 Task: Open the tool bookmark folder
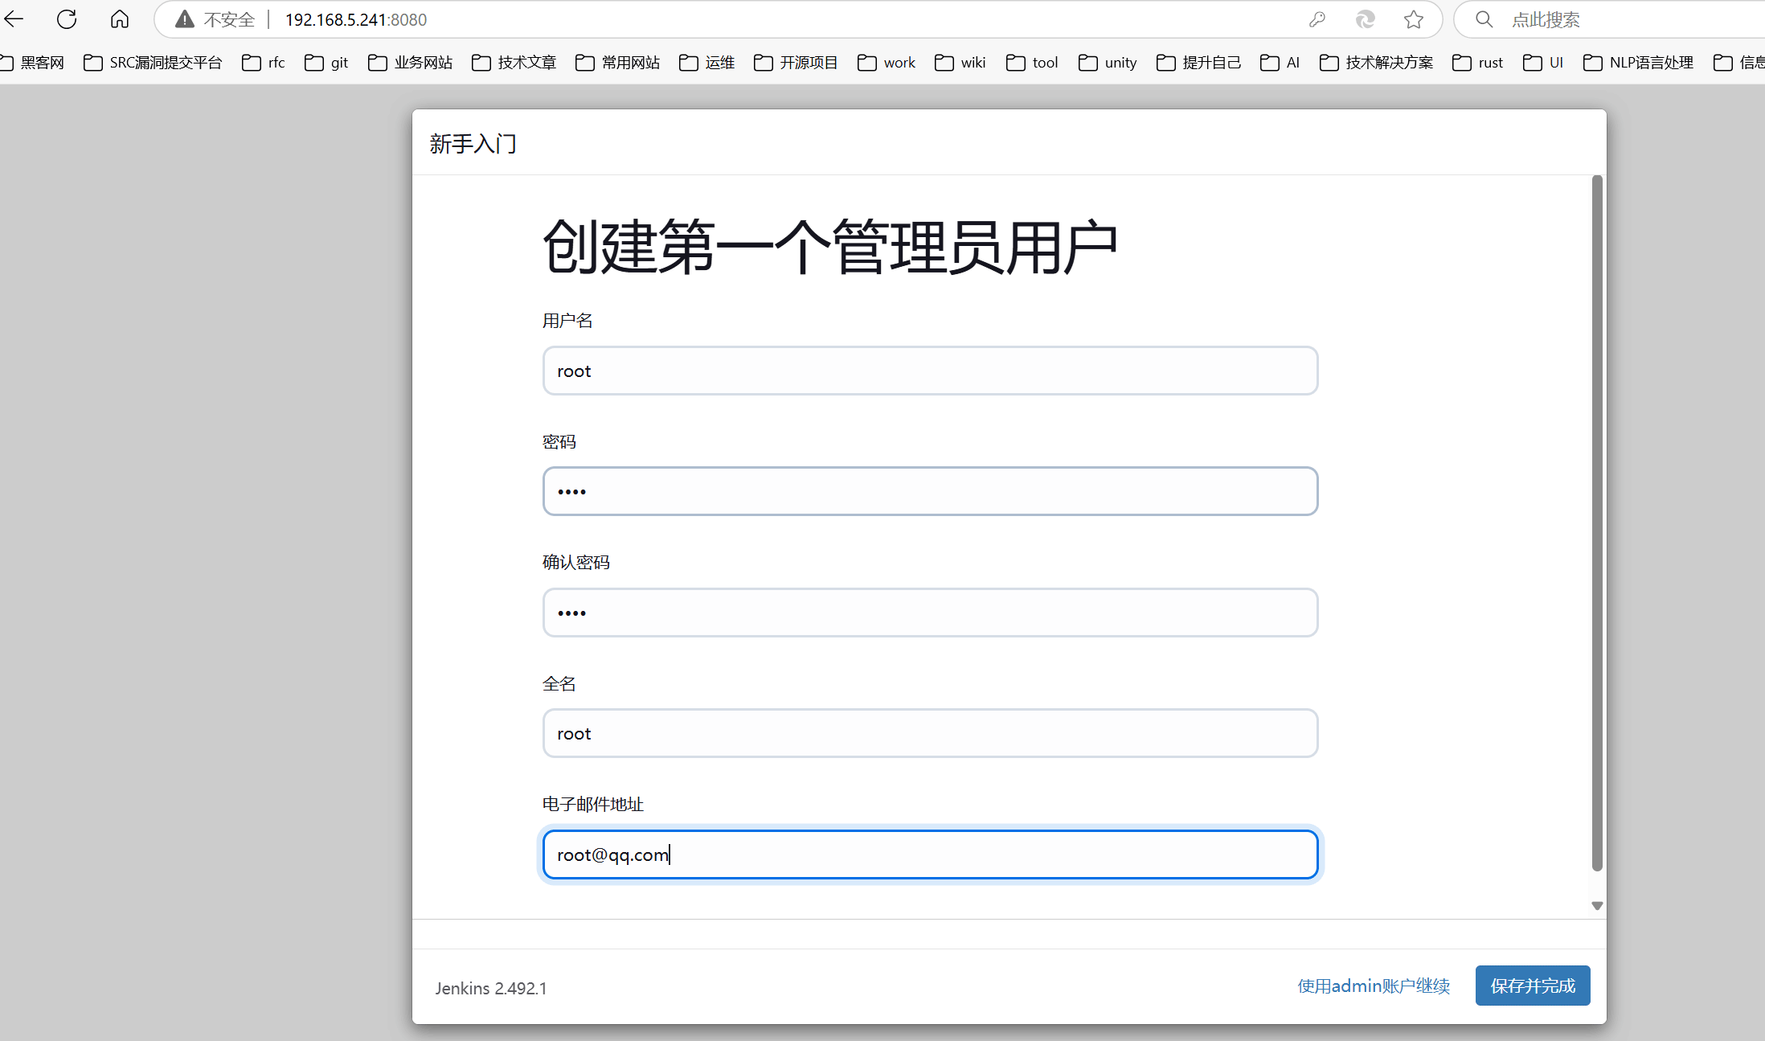(x=1032, y=63)
